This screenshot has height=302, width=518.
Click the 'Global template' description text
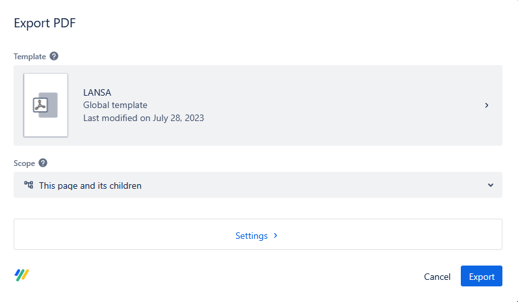coord(115,105)
